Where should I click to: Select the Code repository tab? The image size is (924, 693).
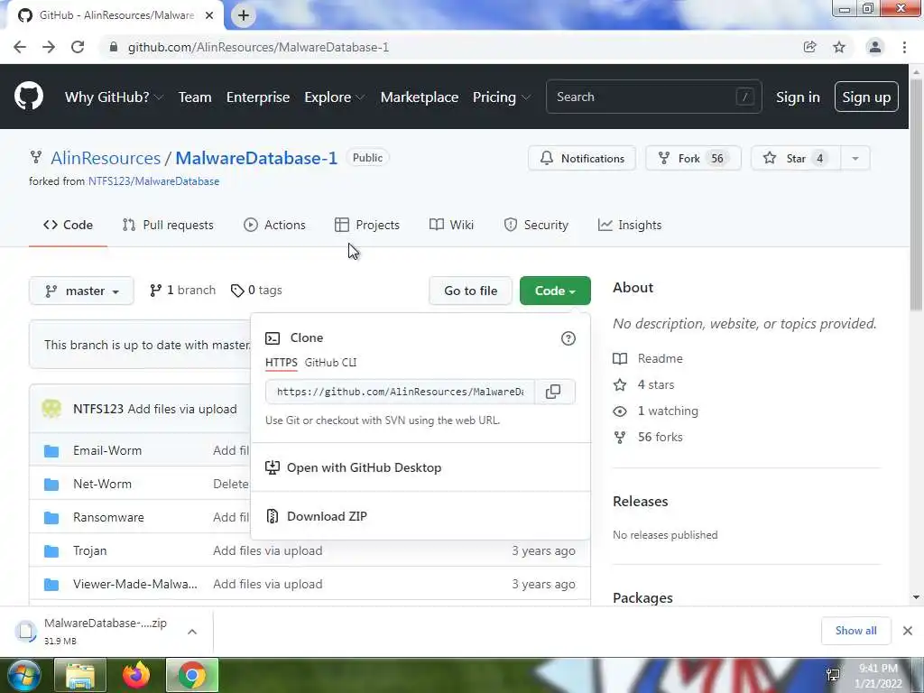pyautogui.click(x=68, y=225)
